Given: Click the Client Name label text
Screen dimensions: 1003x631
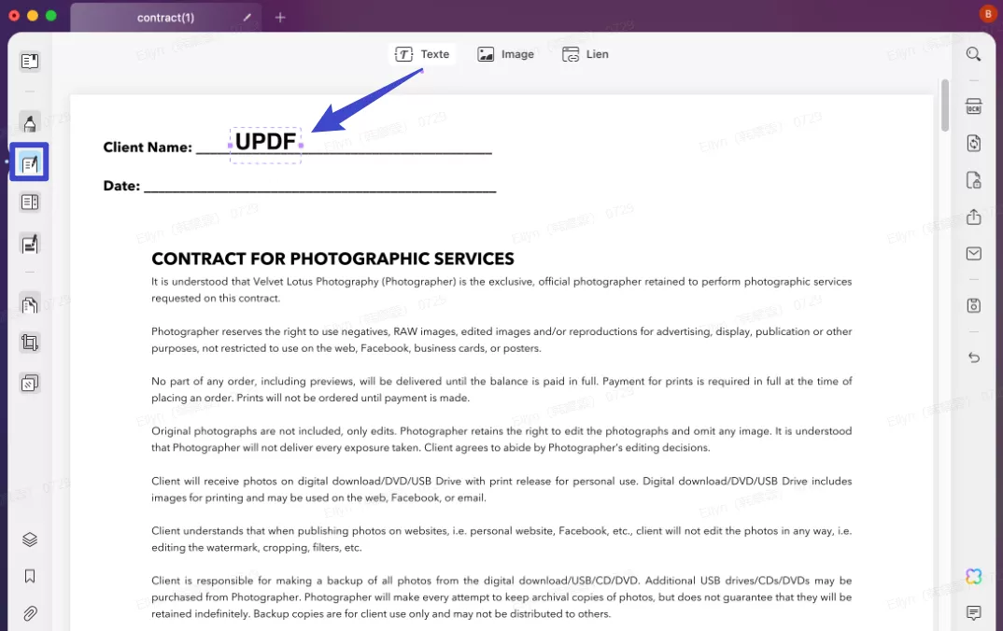Looking at the screenshot, I should (148, 147).
